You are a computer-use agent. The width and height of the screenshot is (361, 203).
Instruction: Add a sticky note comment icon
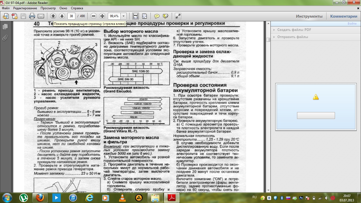point(157,16)
